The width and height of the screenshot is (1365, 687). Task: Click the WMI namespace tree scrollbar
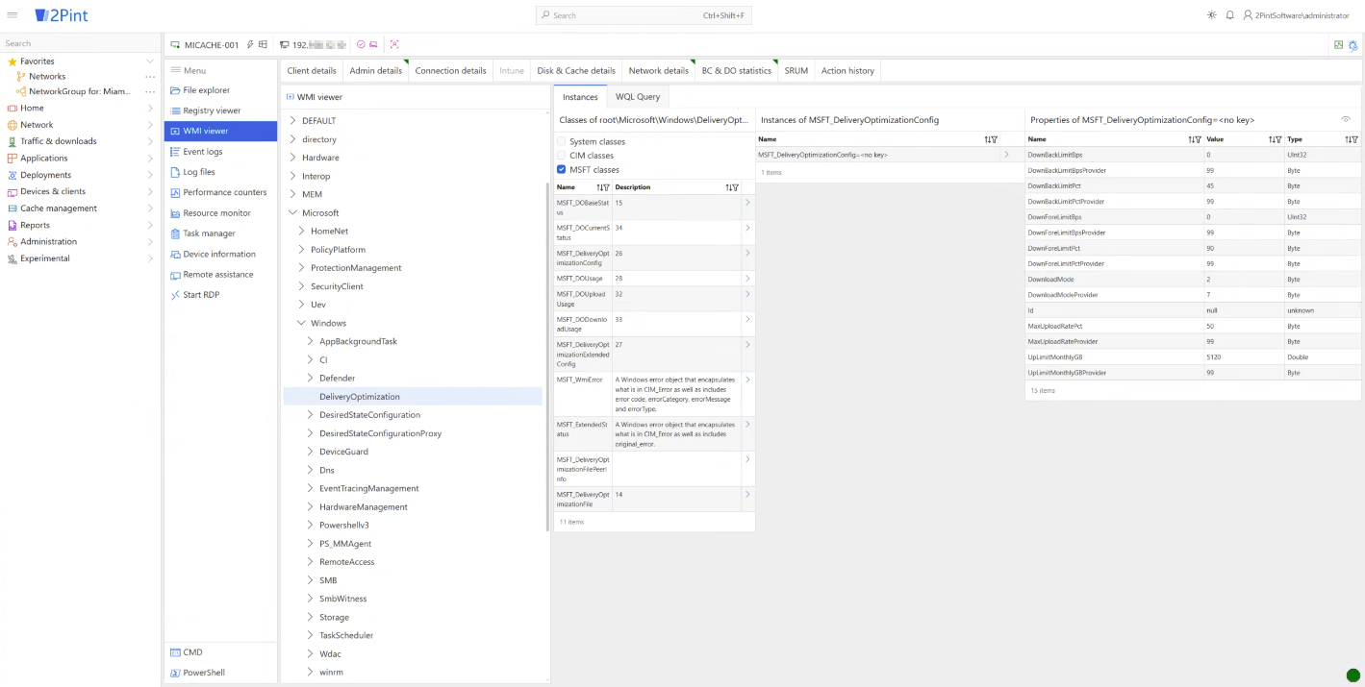click(547, 356)
